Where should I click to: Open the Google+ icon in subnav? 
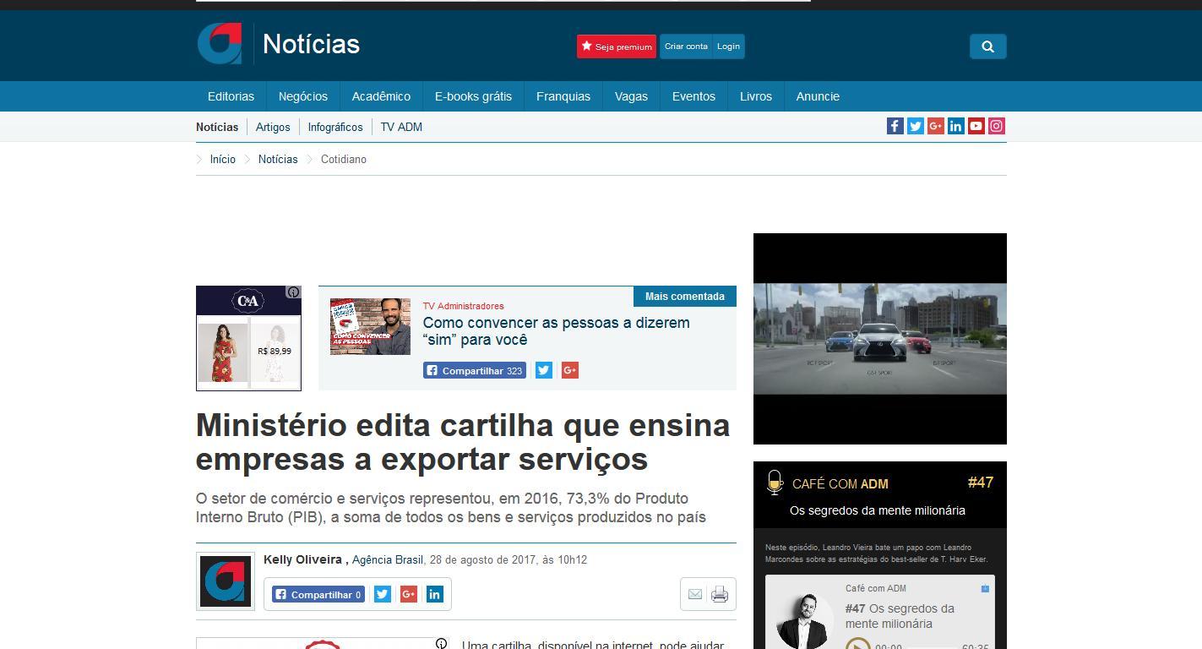(936, 126)
